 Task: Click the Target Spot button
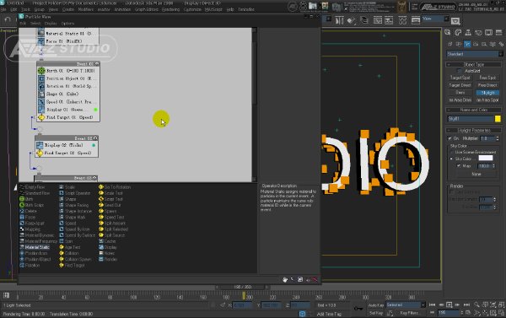[x=460, y=78]
